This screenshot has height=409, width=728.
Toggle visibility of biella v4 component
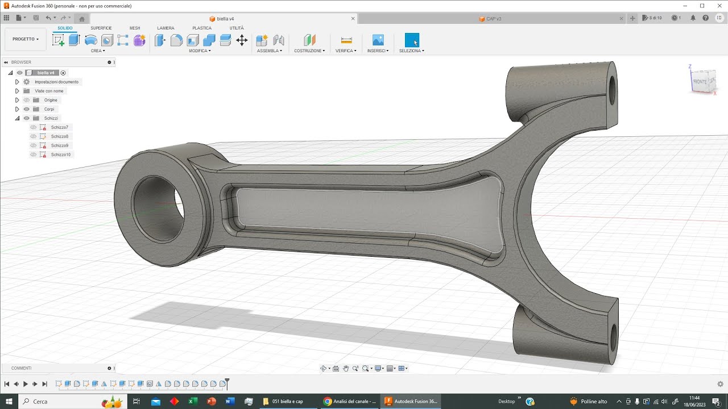point(20,73)
